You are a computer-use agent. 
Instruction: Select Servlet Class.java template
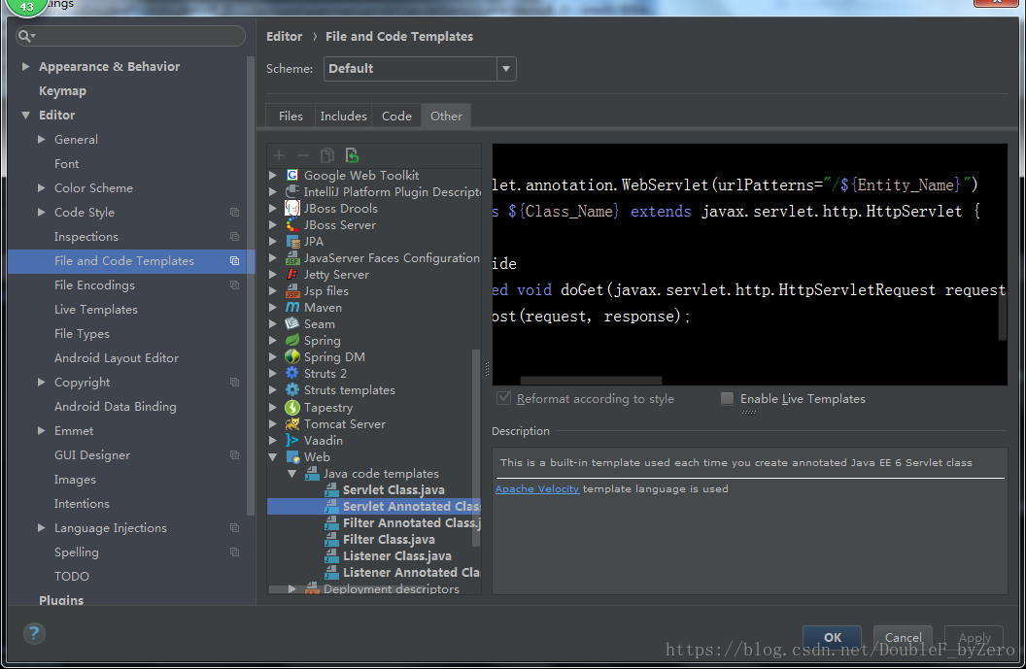click(393, 489)
